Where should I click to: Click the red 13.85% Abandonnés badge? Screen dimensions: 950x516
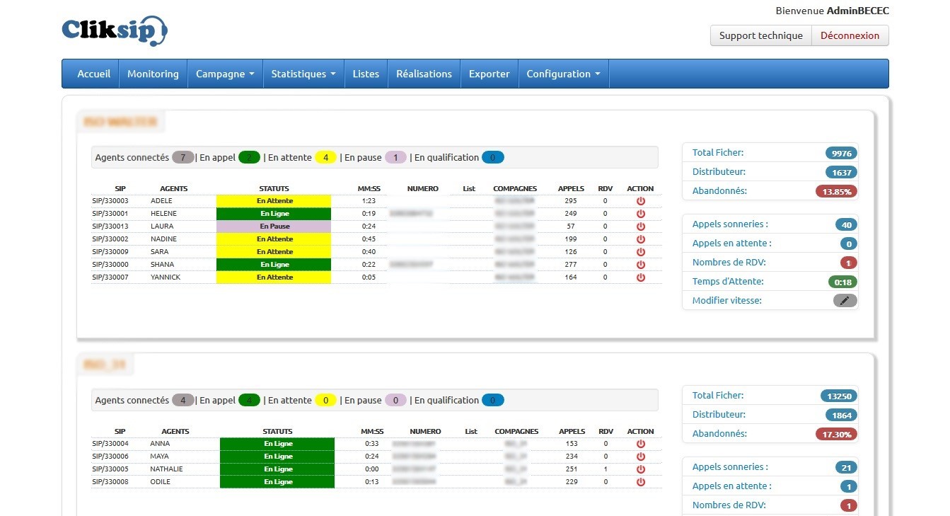pyautogui.click(x=837, y=191)
